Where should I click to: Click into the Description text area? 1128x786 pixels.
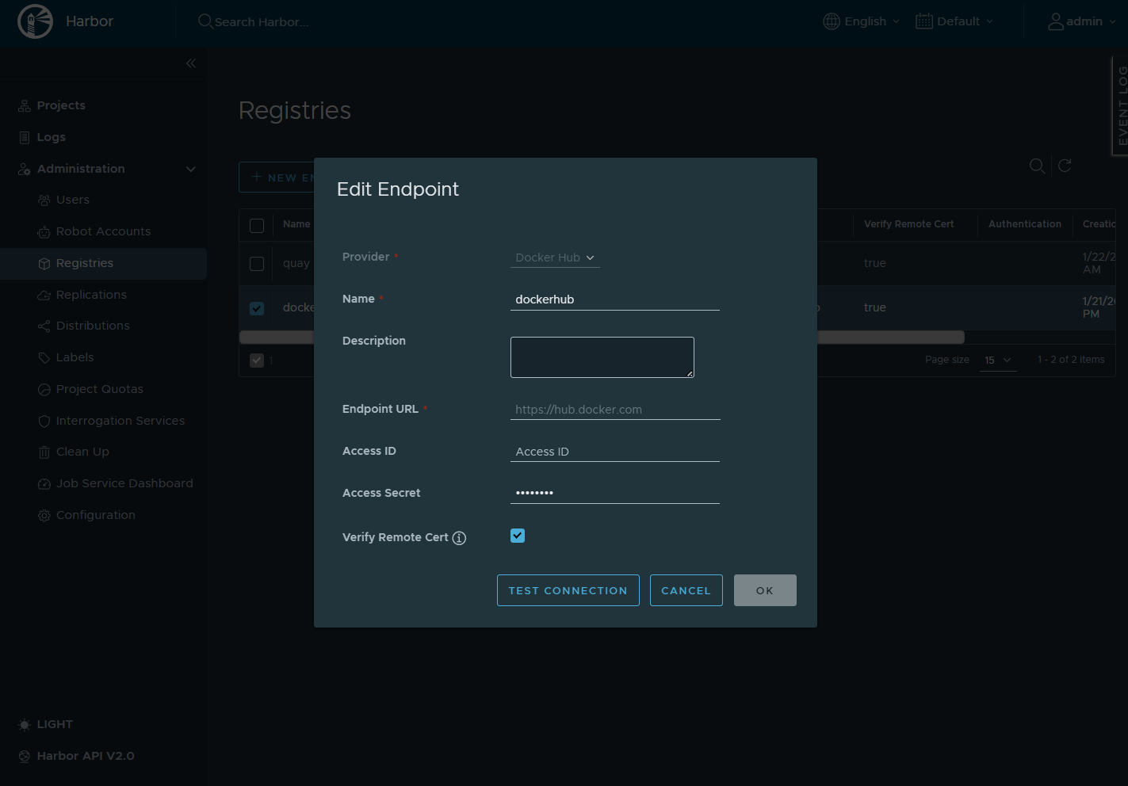click(x=602, y=357)
